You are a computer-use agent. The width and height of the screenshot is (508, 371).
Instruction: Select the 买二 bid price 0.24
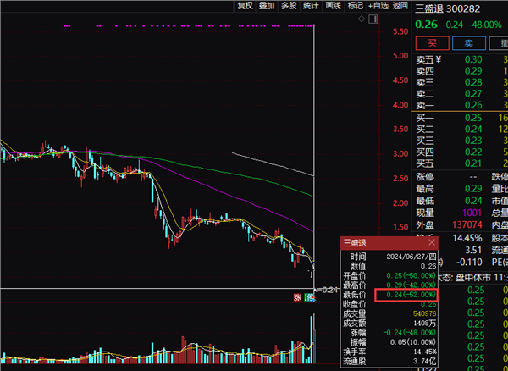pos(473,130)
